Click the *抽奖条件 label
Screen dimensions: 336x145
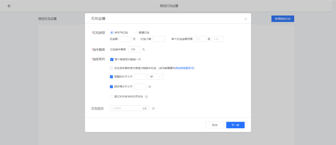[x=98, y=59]
